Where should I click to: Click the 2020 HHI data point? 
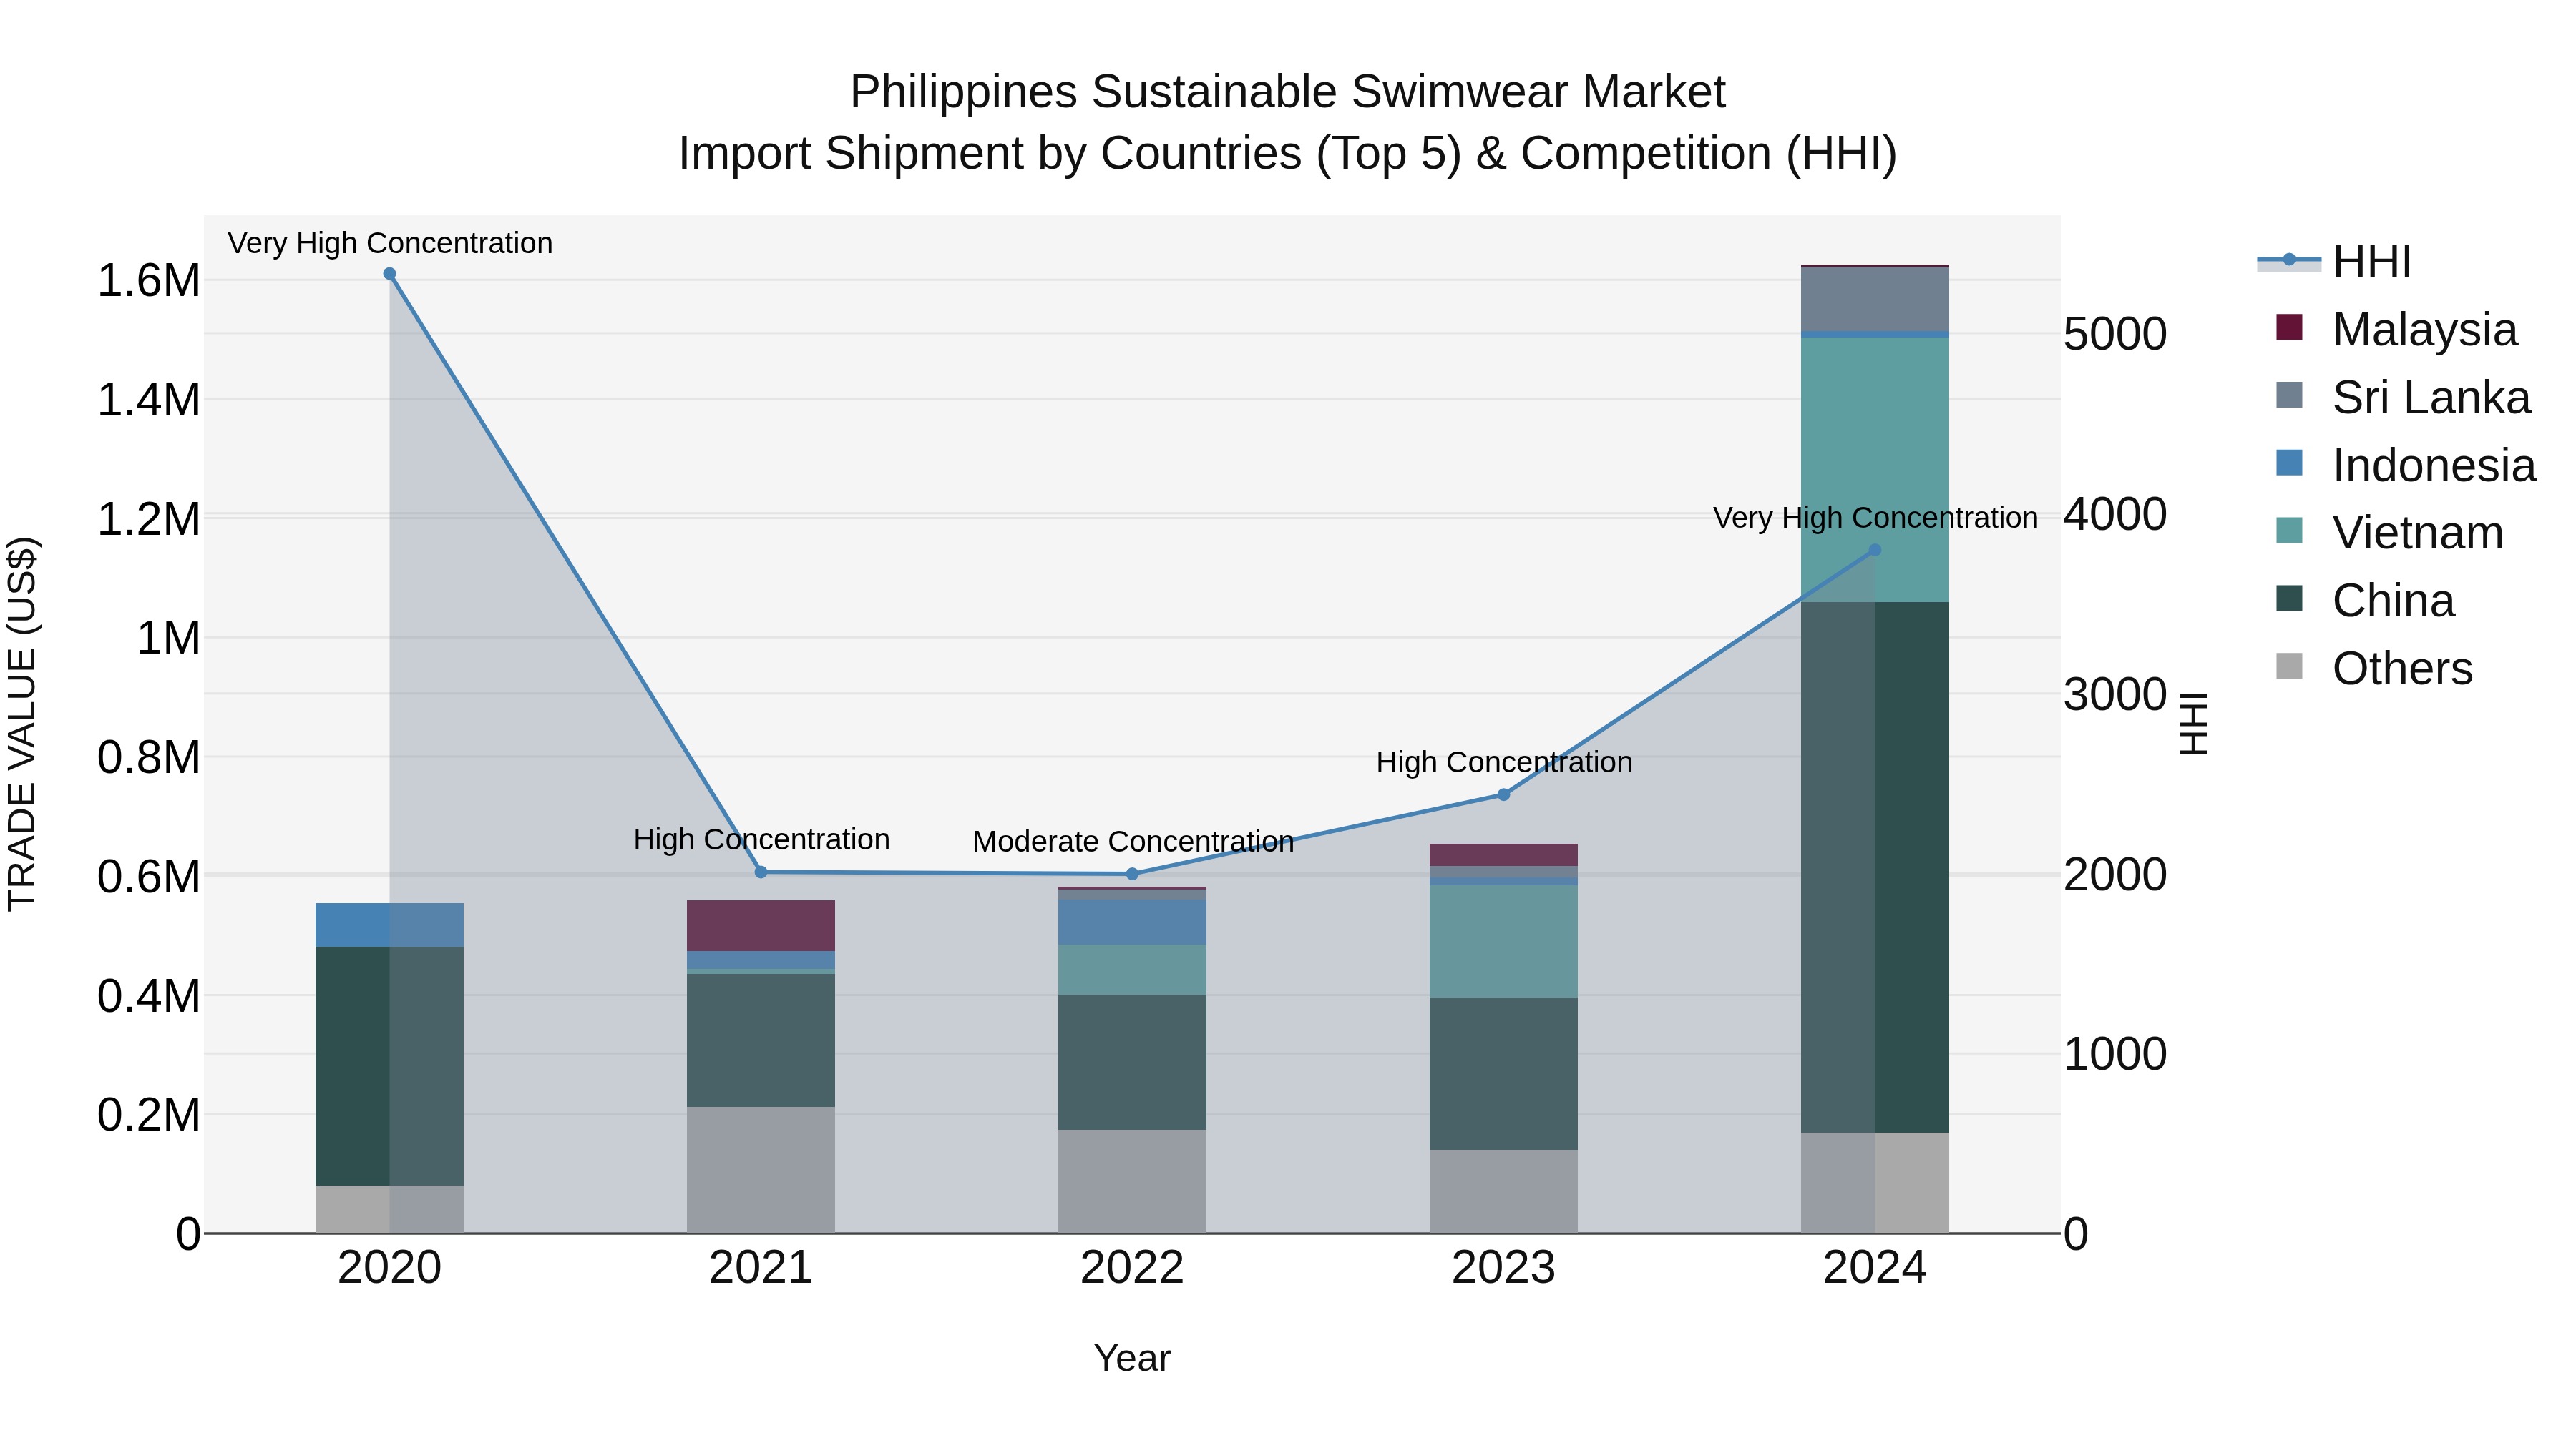coord(390,274)
